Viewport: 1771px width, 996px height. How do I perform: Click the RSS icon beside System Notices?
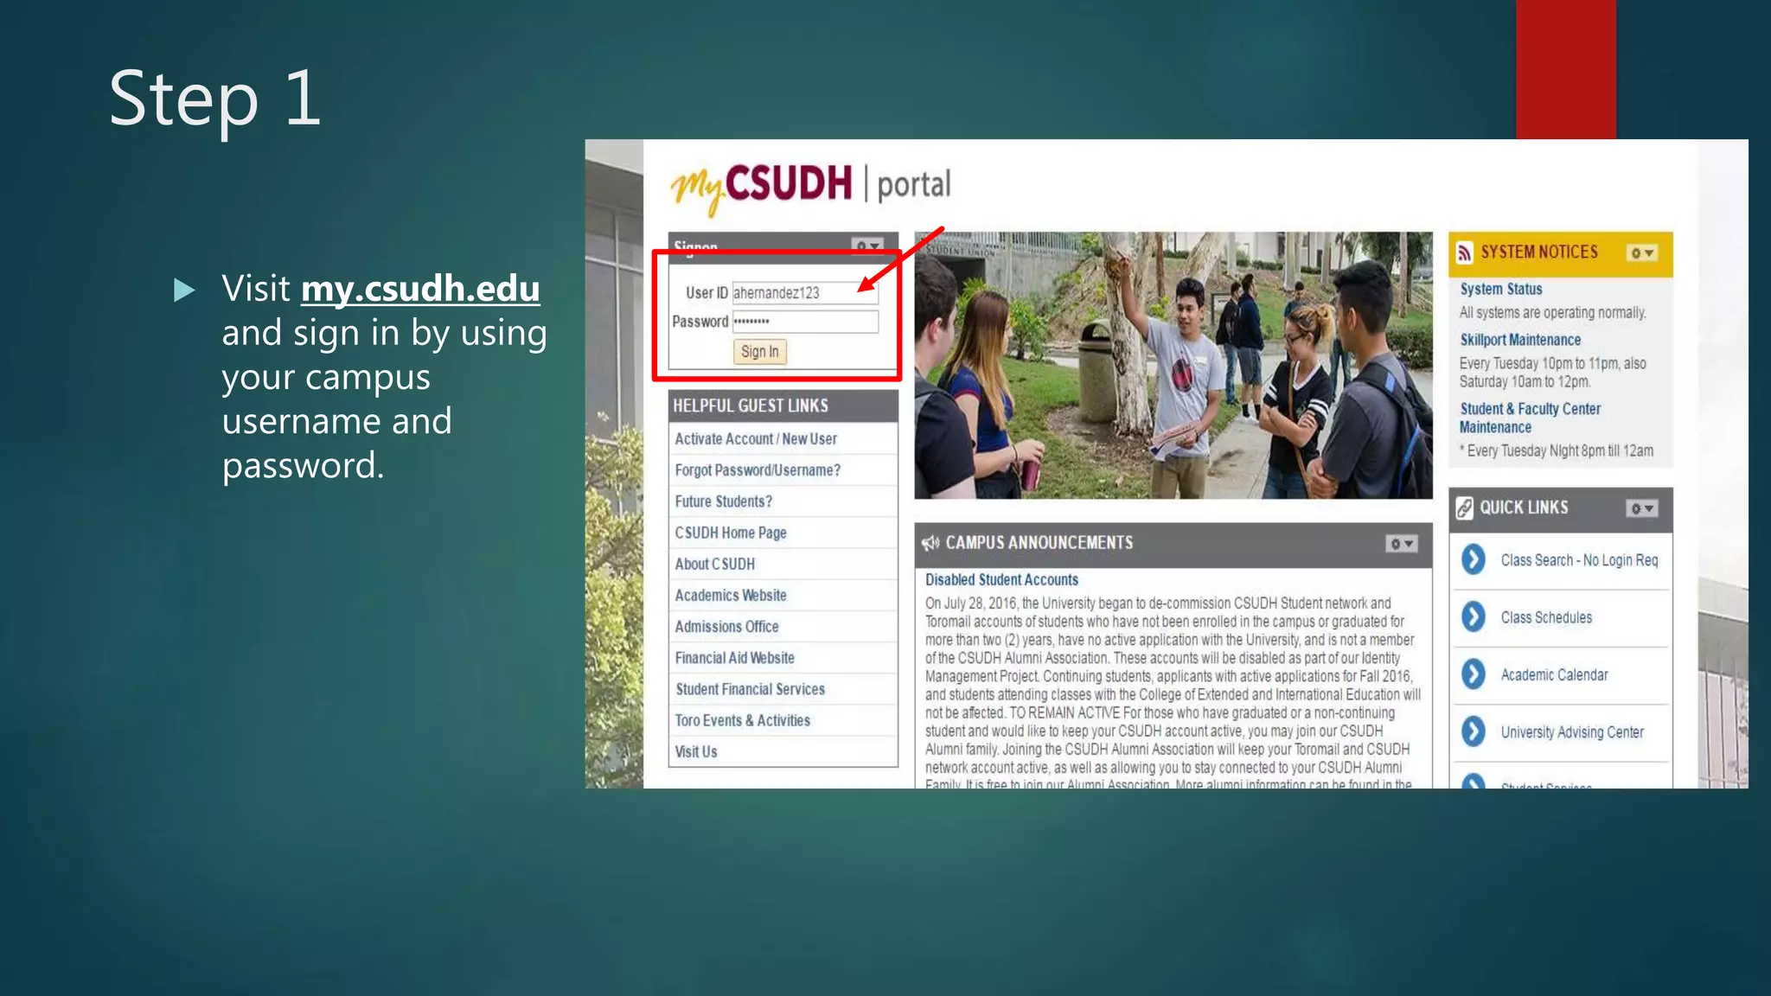1464,252
